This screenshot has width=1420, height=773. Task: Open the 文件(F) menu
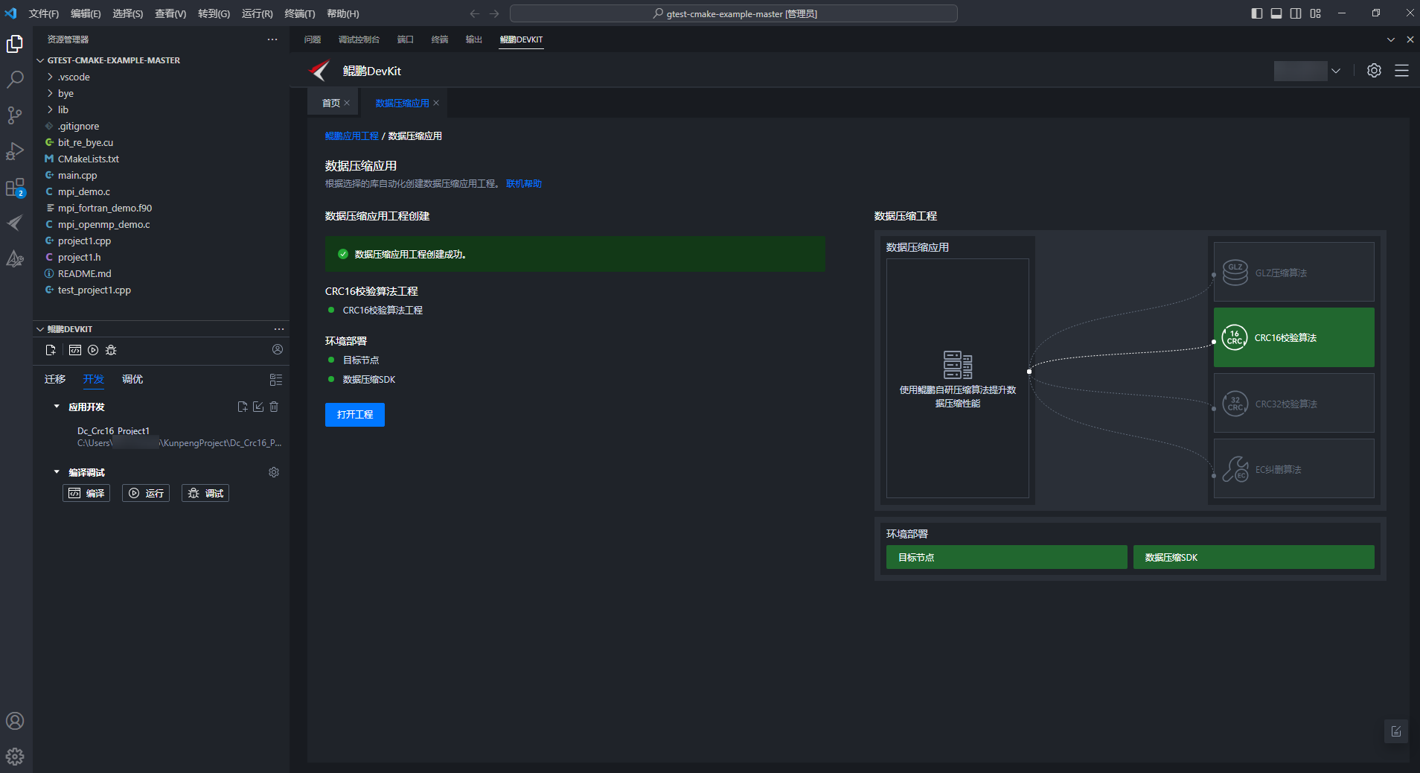[x=44, y=13]
